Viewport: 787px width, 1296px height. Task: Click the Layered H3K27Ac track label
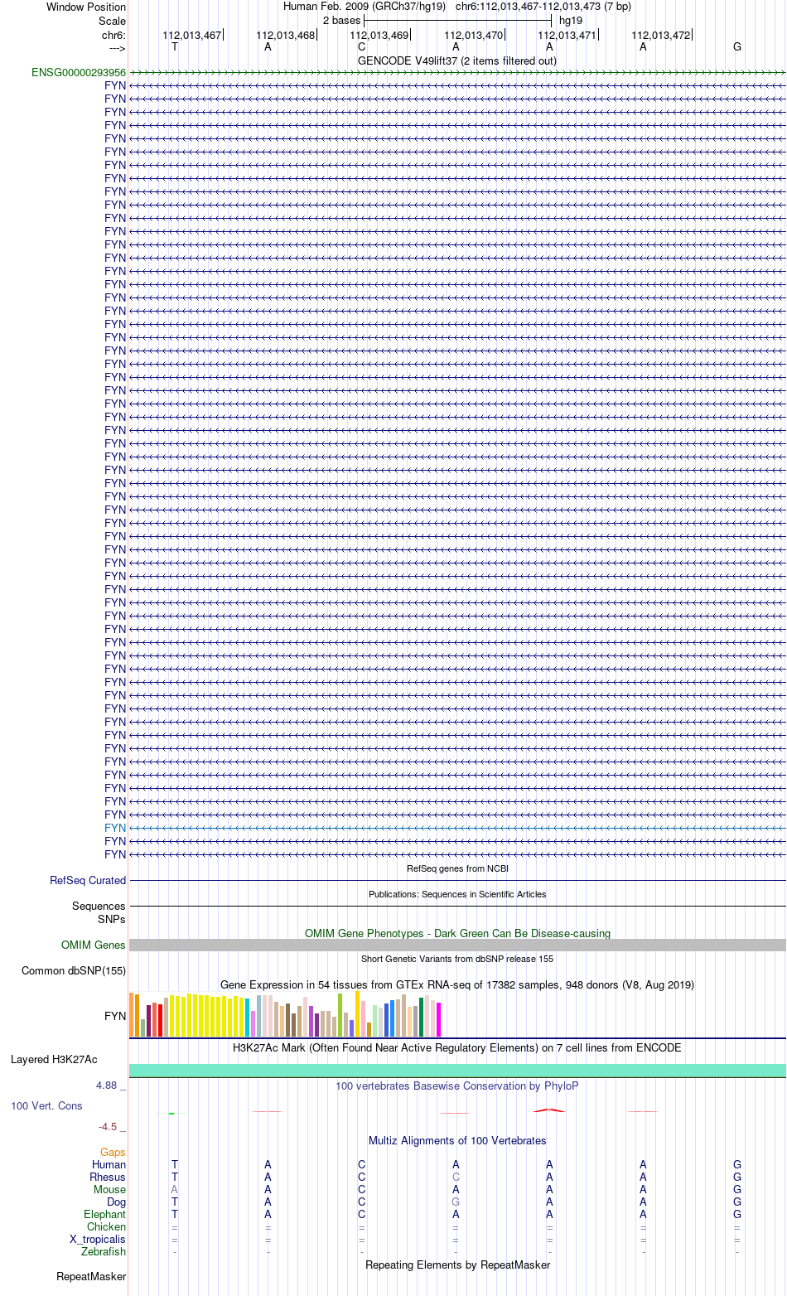[54, 1060]
